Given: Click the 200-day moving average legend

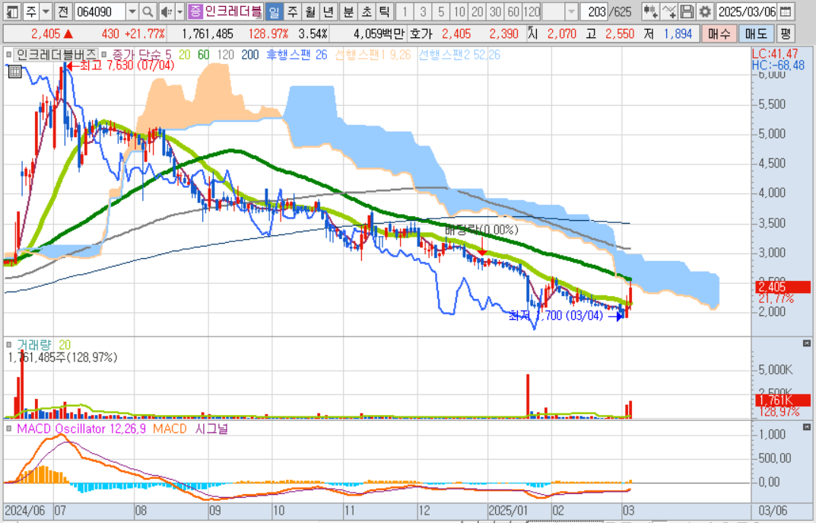Looking at the screenshot, I should (250, 54).
